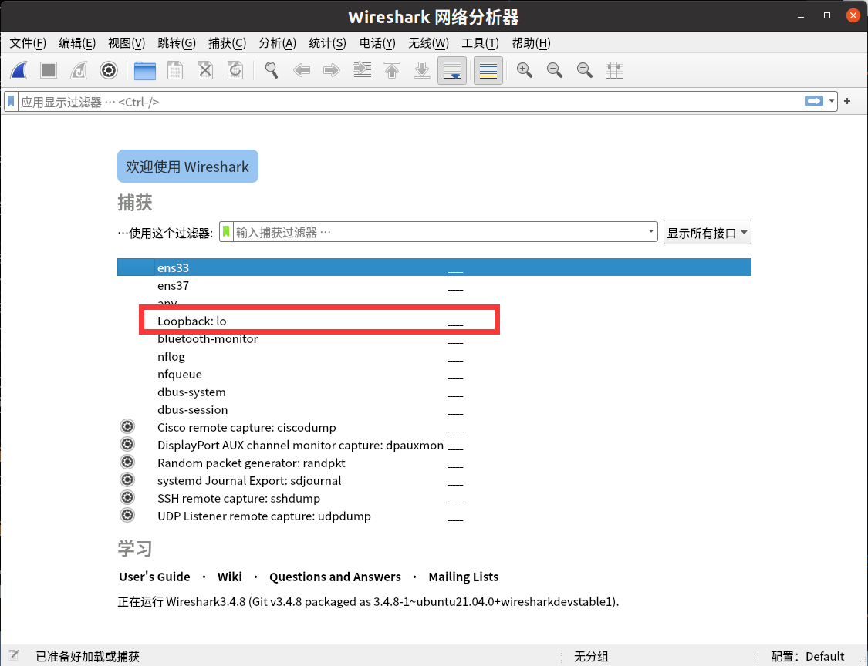Close this capture file icon
The height and width of the screenshot is (666, 868).
pos(205,70)
